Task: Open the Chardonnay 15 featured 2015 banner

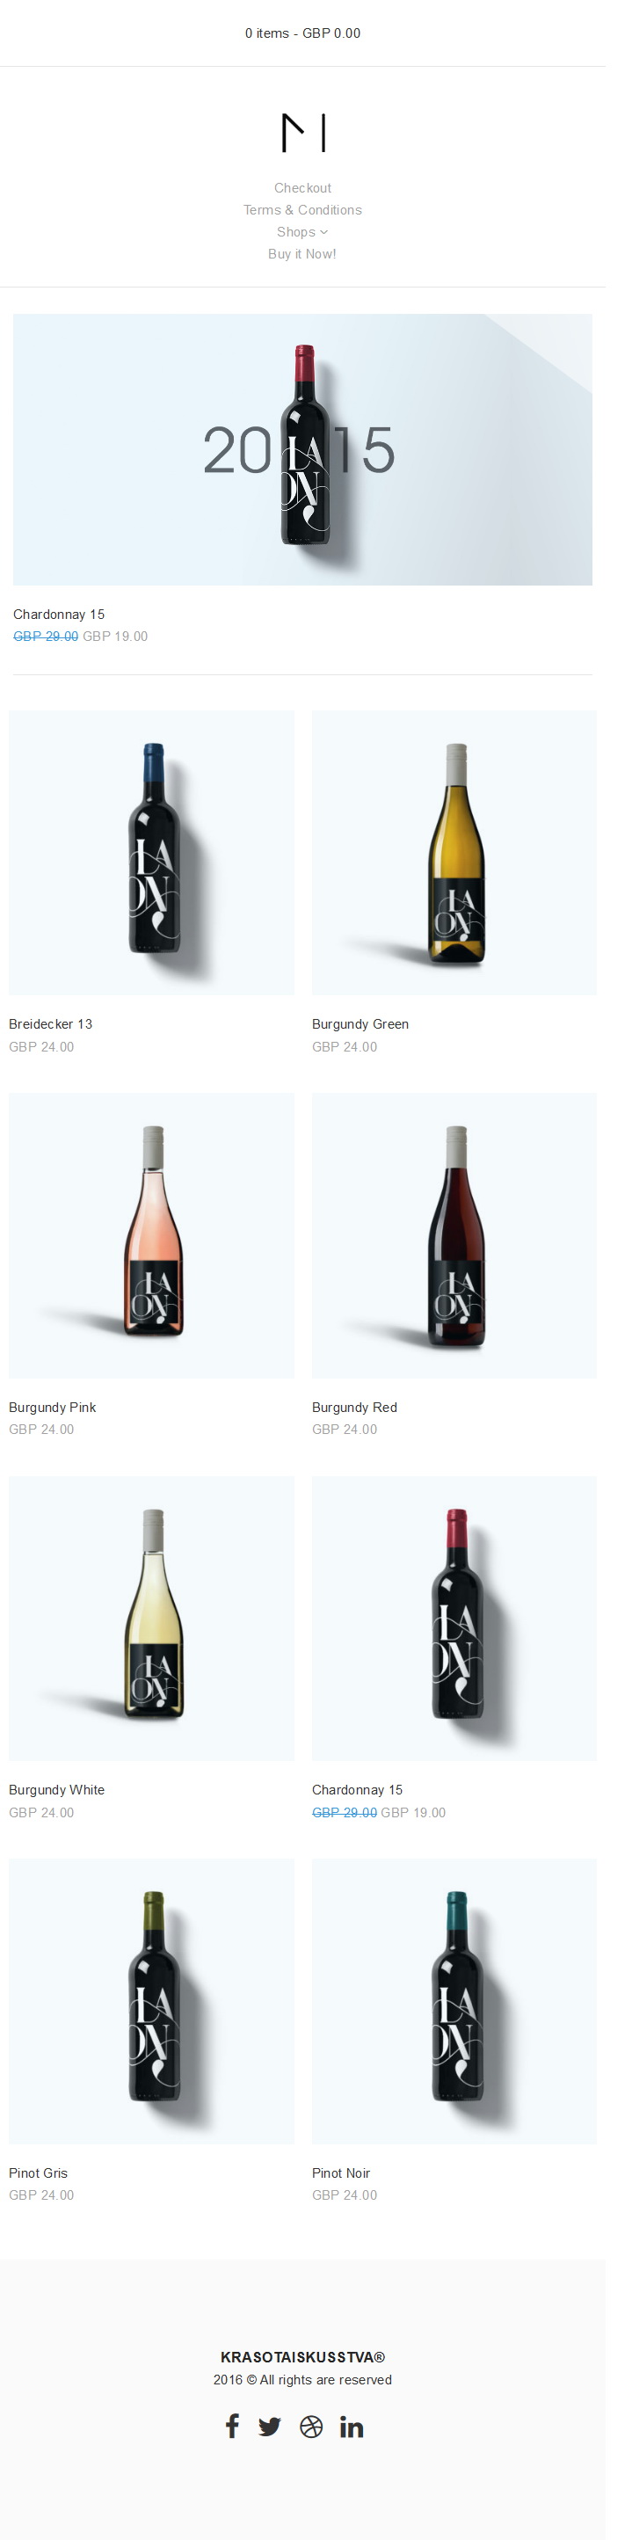Action: (302, 449)
